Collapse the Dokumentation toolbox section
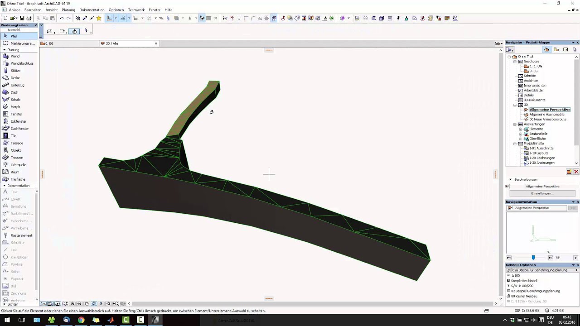 pyautogui.click(x=4, y=186)
